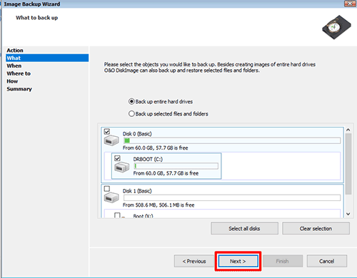Click the Disk 1 hard drive icon

coord(111,197)
